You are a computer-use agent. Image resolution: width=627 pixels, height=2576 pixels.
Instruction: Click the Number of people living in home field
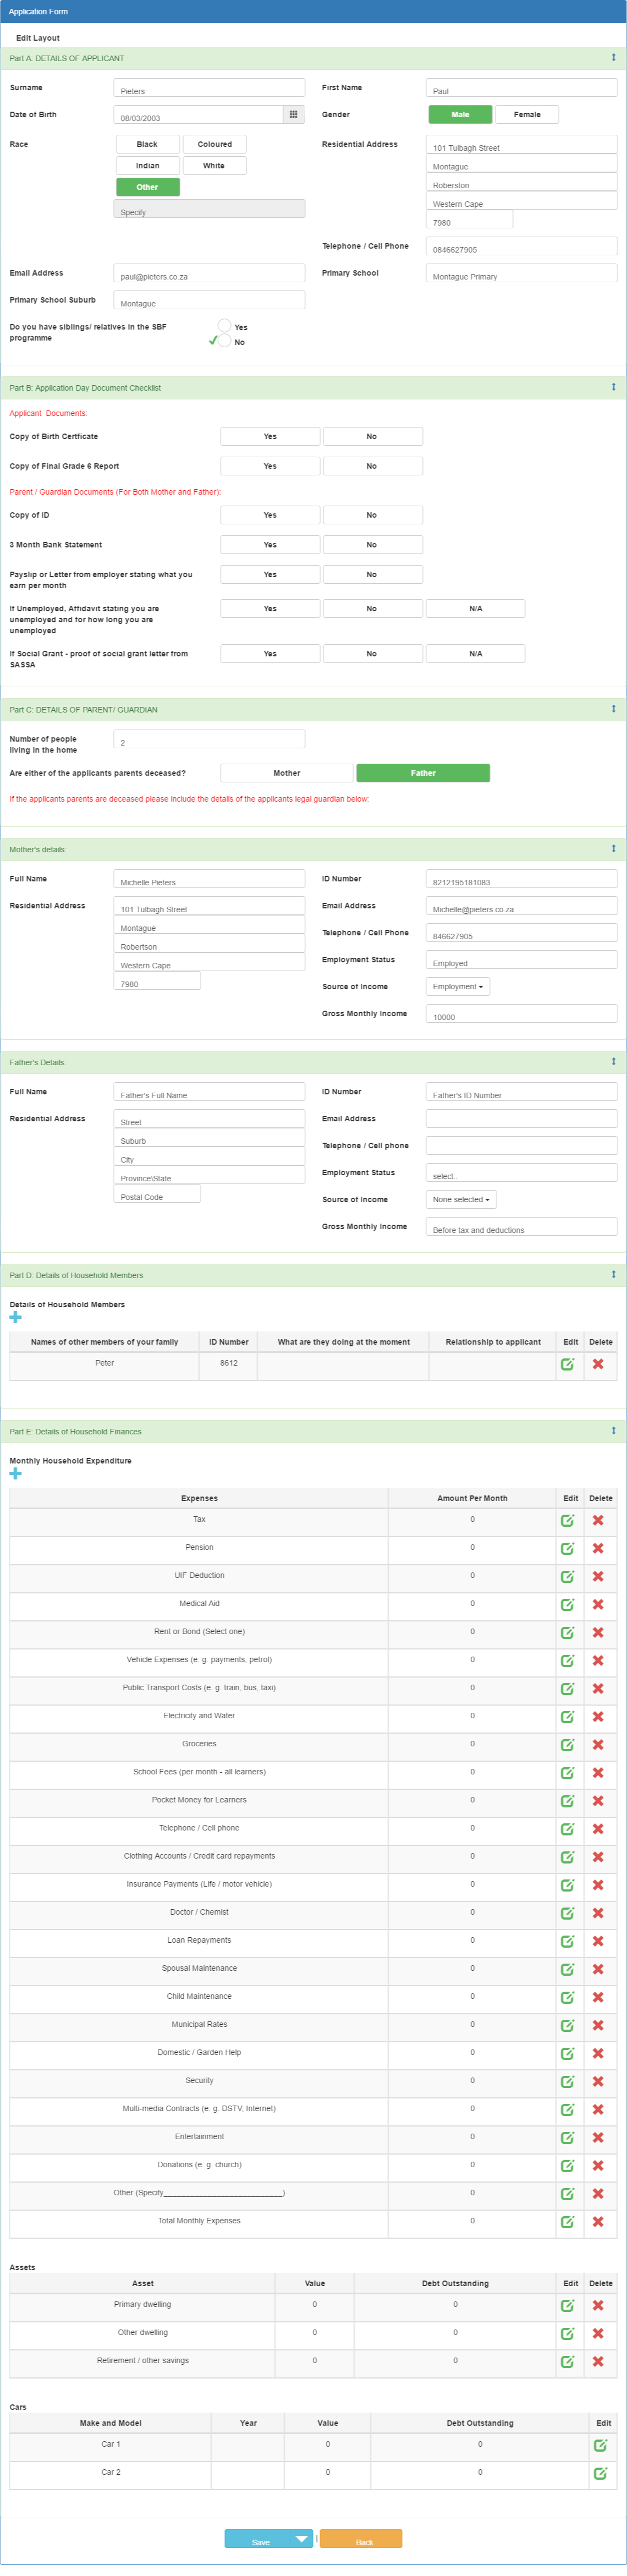coord(209,739)
